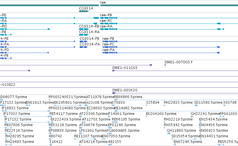Screen dimensions: 238x146
Task: Select the raw-RC transcript label
Action: 106,21
